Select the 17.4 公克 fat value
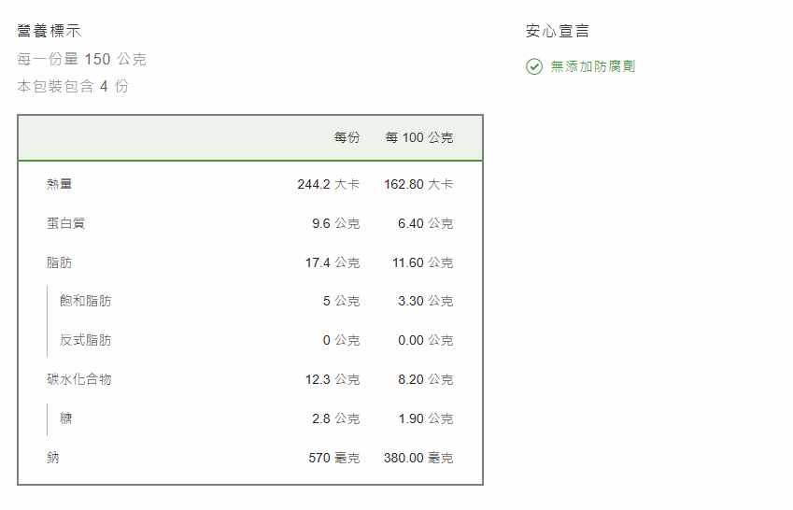The width and height of the screenshot is (793, 510). coord(332,262)
